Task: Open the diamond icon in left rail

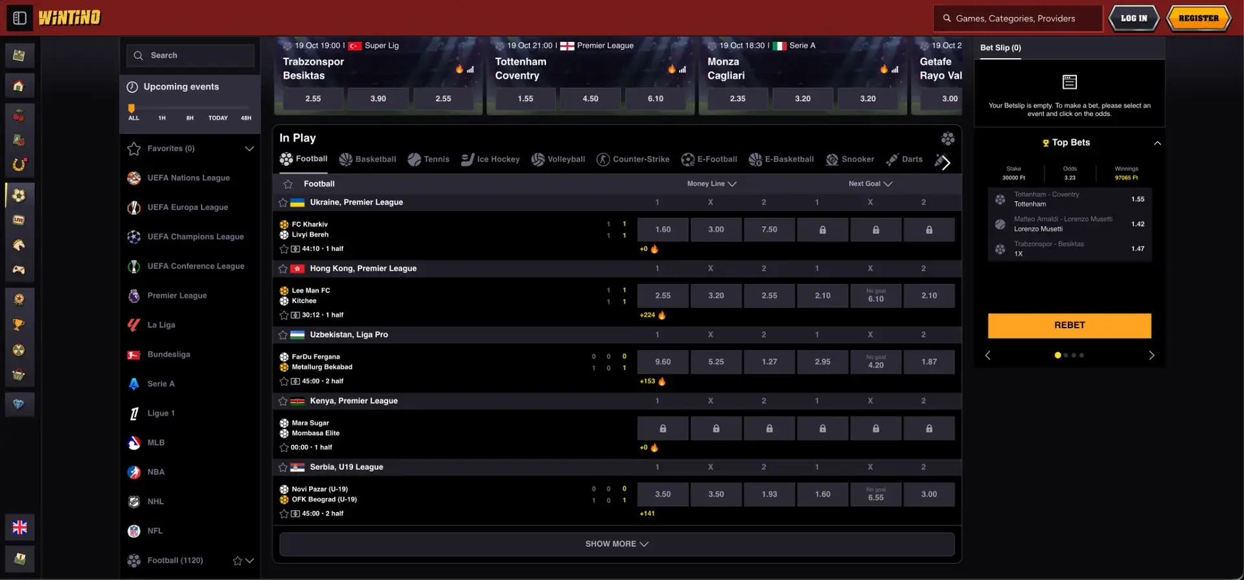Action: coord(19,404)
